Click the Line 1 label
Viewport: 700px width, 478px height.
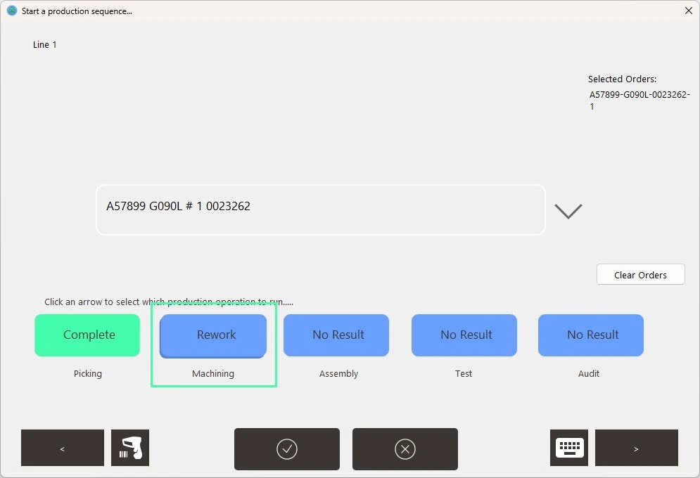click(45, 45)
